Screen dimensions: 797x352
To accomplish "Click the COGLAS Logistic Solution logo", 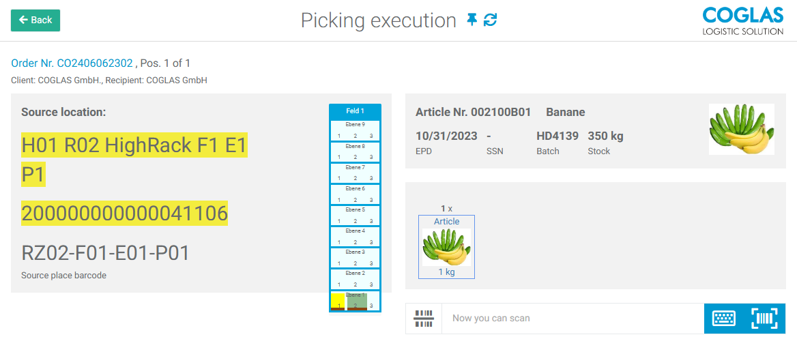I will point(742,20).
